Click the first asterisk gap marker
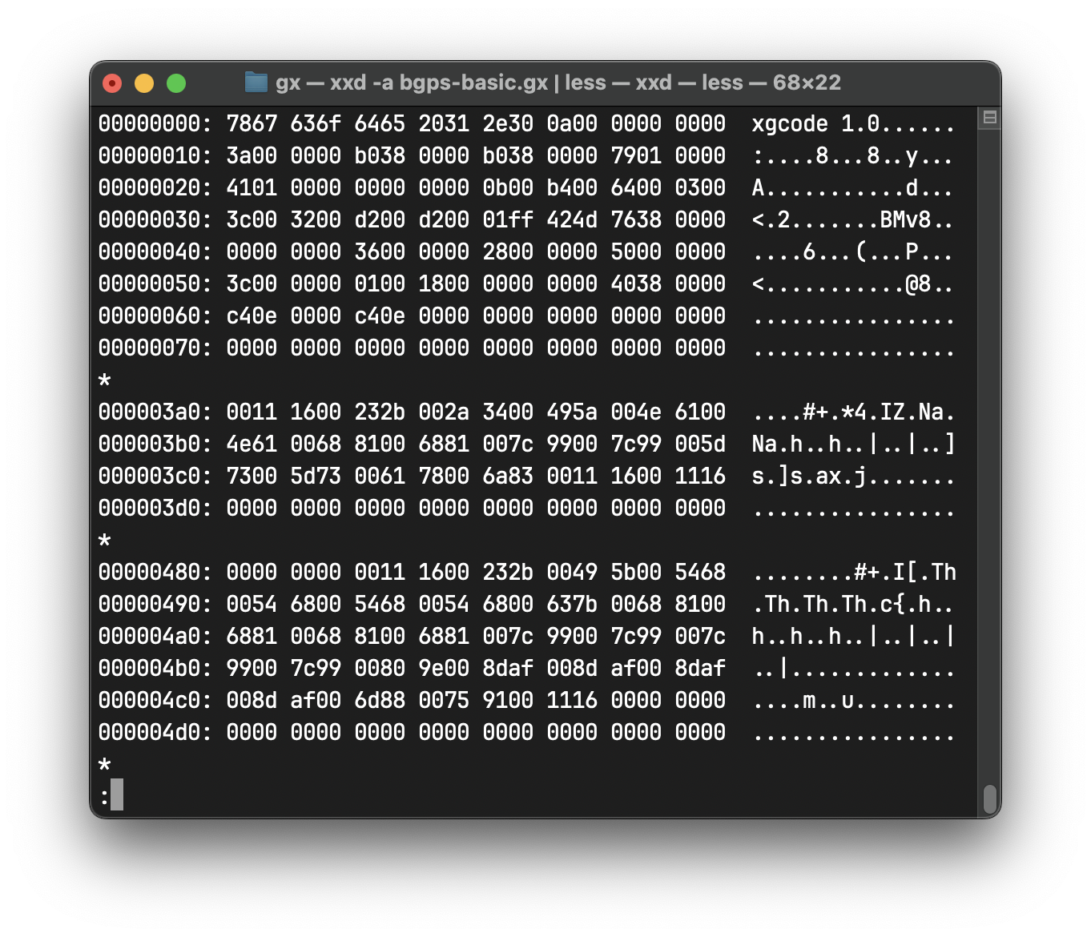Screen dimensions: 1091x937 [x=105, y=380]
